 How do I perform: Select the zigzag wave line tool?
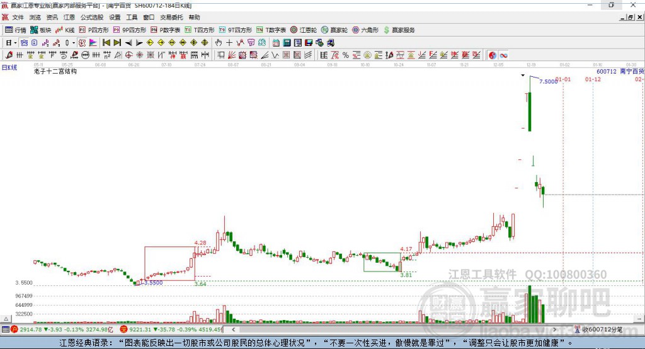275,55
